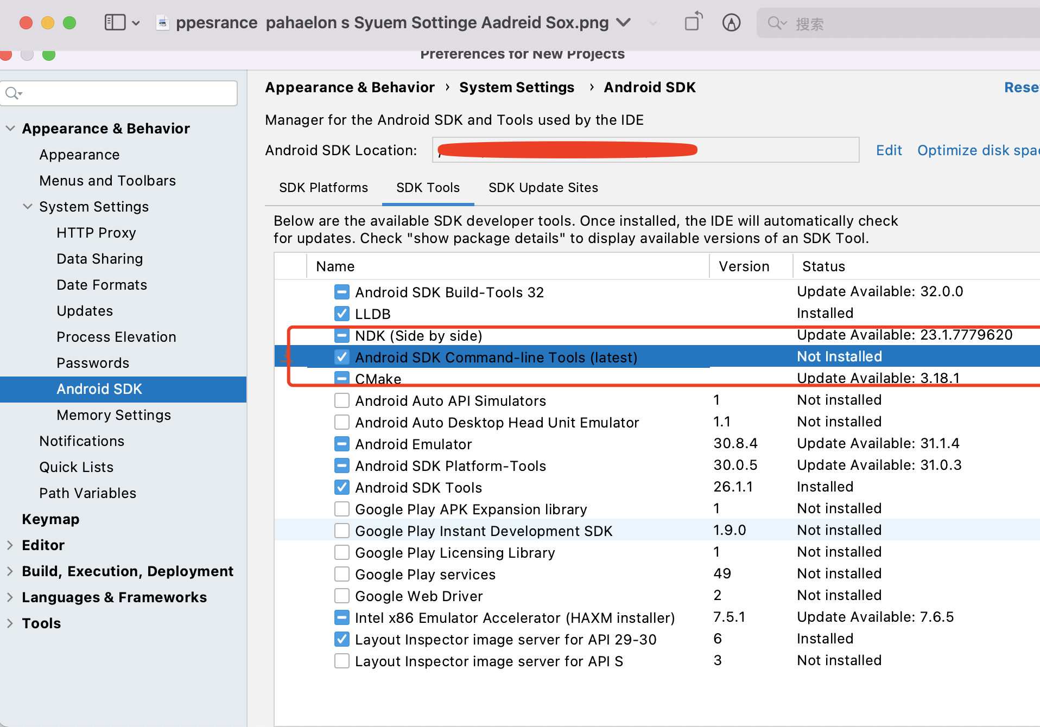
Task: Open Memory Settings page
Action: pyautogui.click(x=113, y=415)
